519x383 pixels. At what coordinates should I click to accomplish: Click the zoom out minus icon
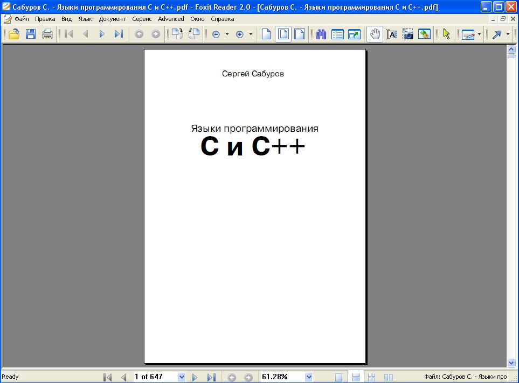coord(216,34)
